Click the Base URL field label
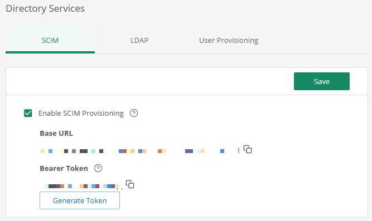Image resolution: width=372 pixels, height=221 pixels. coord(56,134)
